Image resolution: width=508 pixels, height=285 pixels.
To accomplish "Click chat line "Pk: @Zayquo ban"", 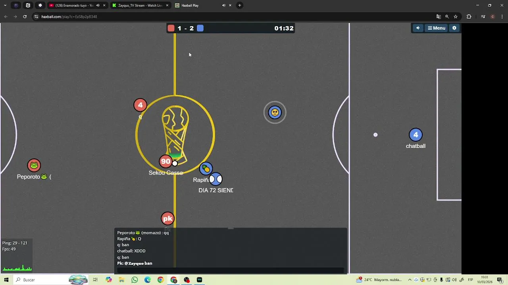I will pos(135,263).
